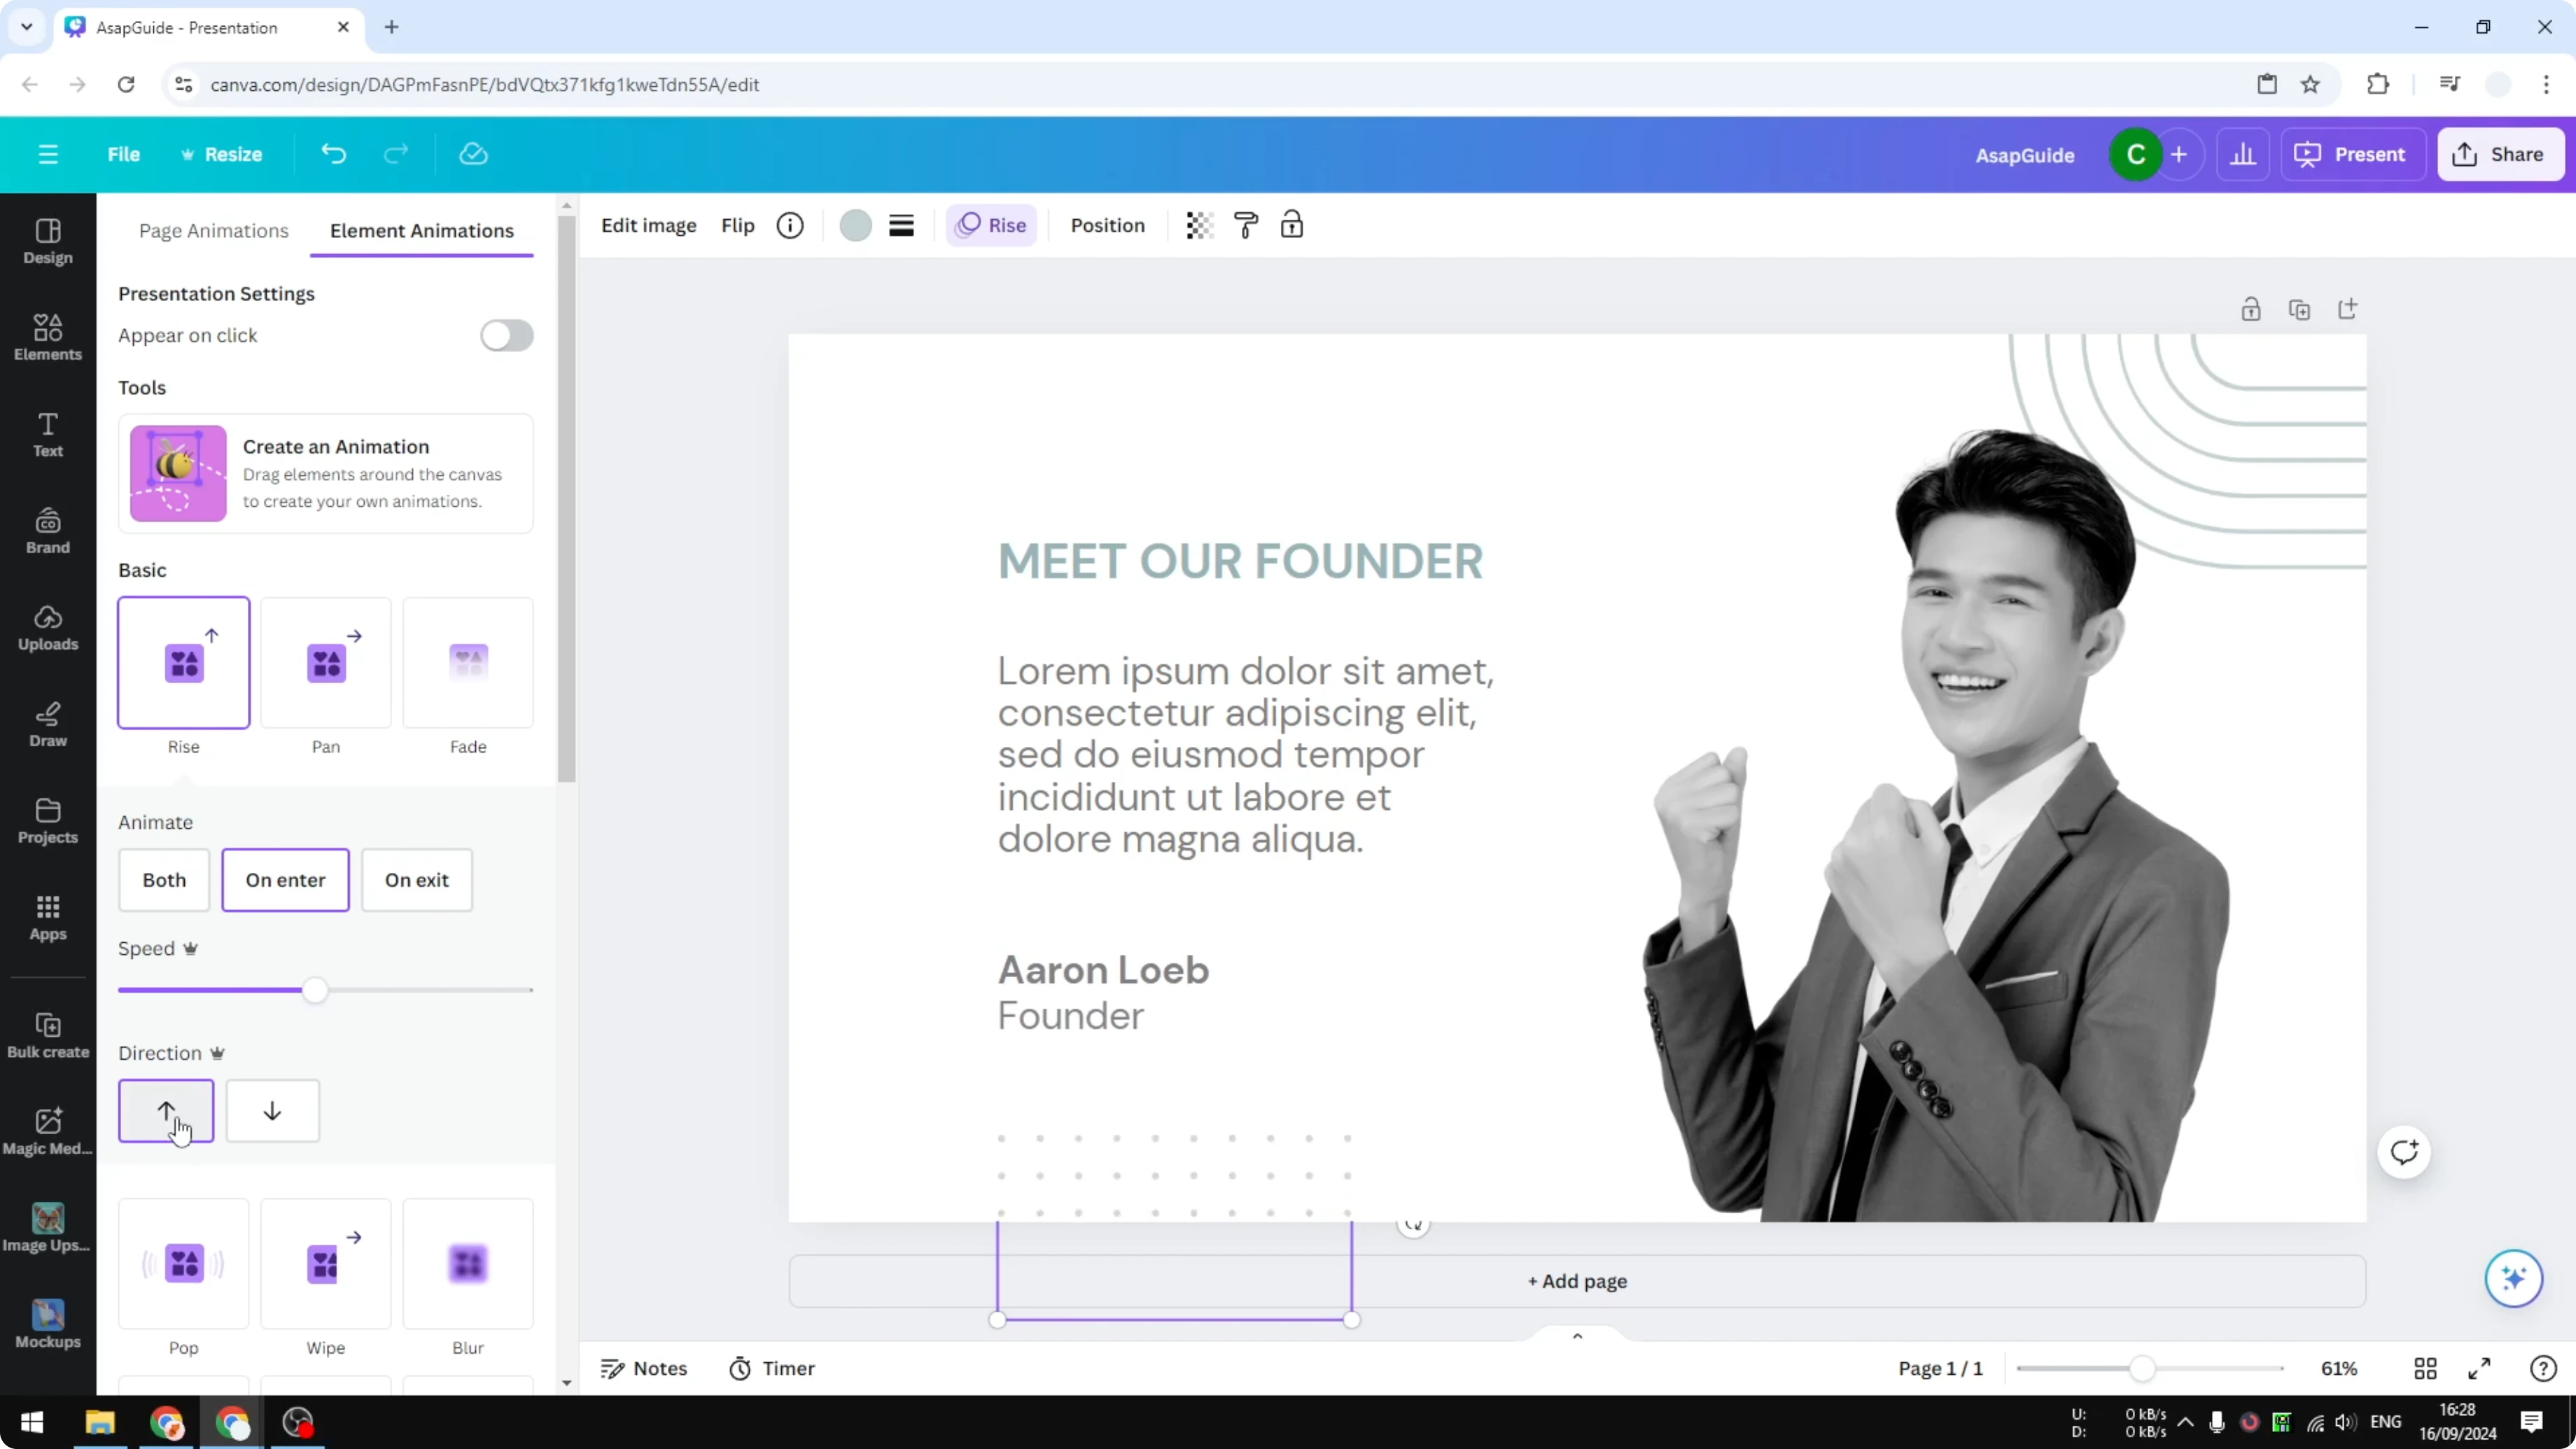The height and width of the screenshot is (1449, 2576).
Task: Click the undo arrow icon
Action: pos(333,154)
